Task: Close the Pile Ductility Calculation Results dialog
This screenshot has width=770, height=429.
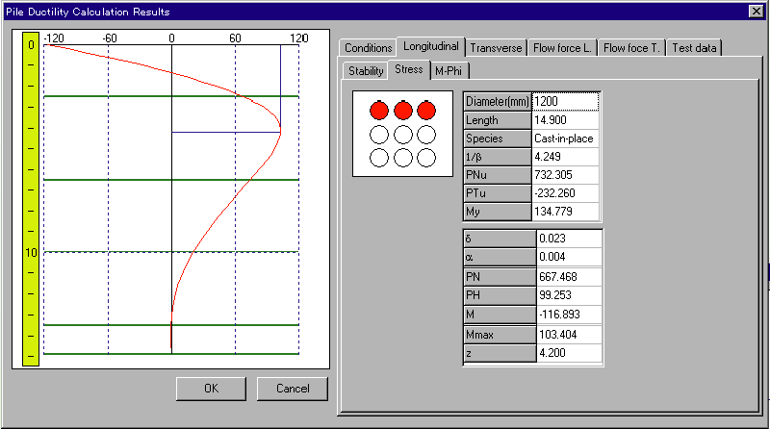Action: [756, 11]
